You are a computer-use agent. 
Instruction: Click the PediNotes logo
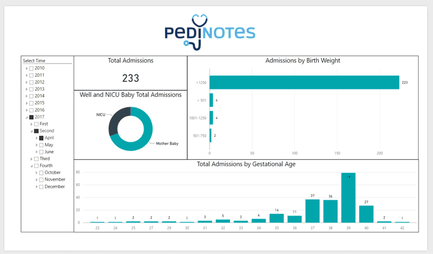coord(210,32)
